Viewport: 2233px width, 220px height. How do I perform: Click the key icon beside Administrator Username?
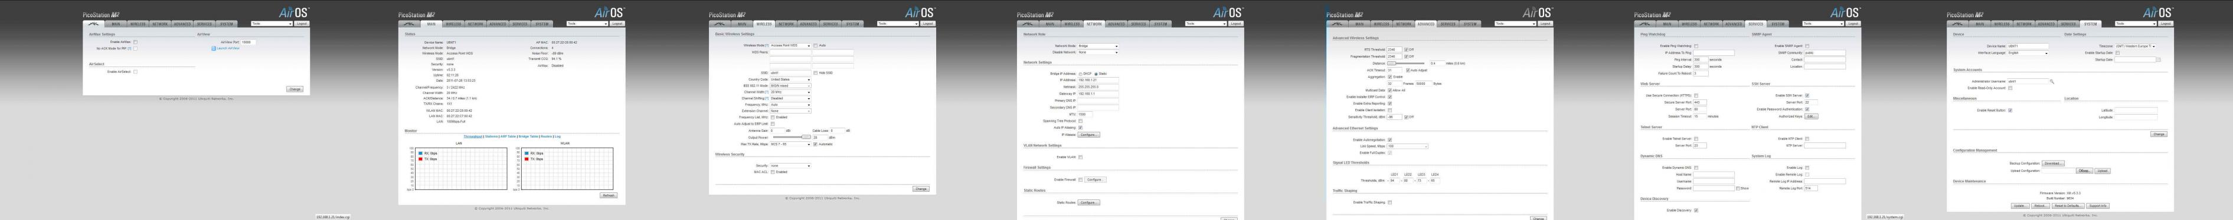2052,81
